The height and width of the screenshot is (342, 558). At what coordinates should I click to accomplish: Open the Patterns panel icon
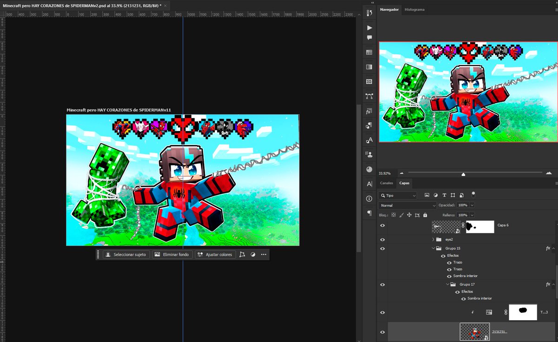coord(369,81)
